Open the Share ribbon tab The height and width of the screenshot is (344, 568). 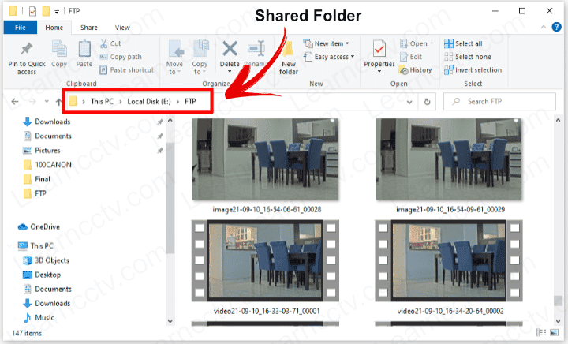pyautogui.click(x=88, y=28)
